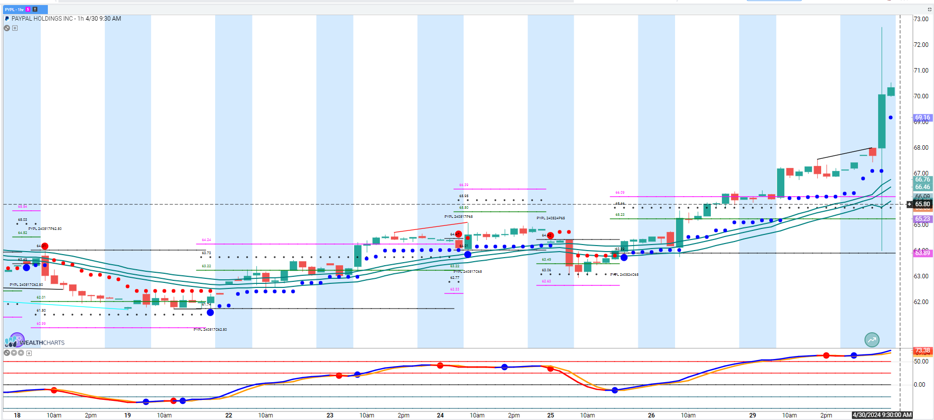Click the dark T badge on PYPL tab

point(35,10)
